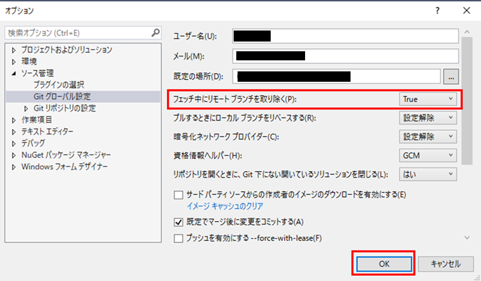Click the 既定の場所 path field
Image resolution: width=481 pixels, height=281 pixels.
tap(336, 77)
